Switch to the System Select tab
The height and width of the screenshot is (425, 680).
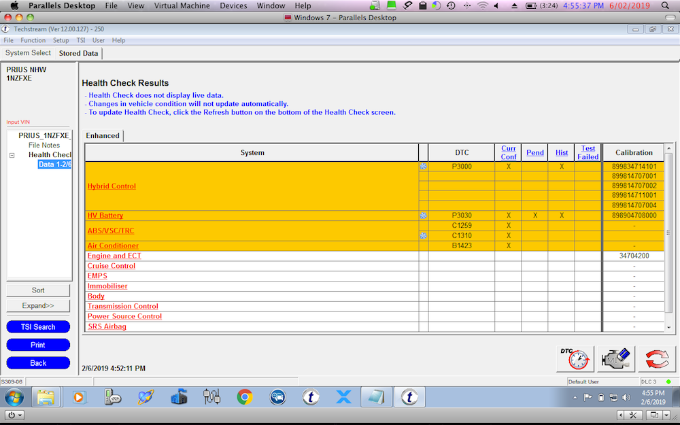click(x=28, y=53)
